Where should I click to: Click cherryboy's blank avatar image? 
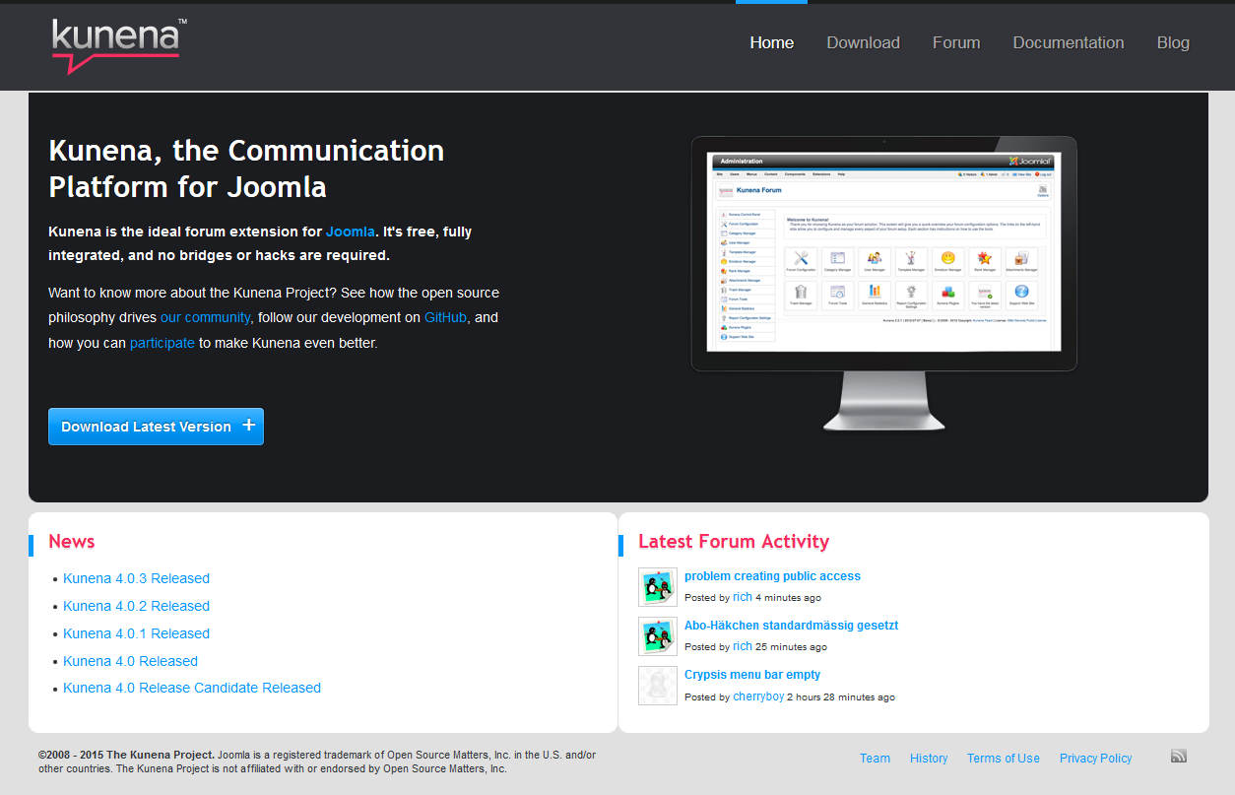coord(657,685)
